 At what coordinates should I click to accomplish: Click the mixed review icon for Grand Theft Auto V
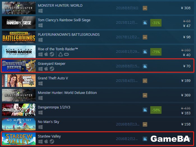[x=145, y=81]
